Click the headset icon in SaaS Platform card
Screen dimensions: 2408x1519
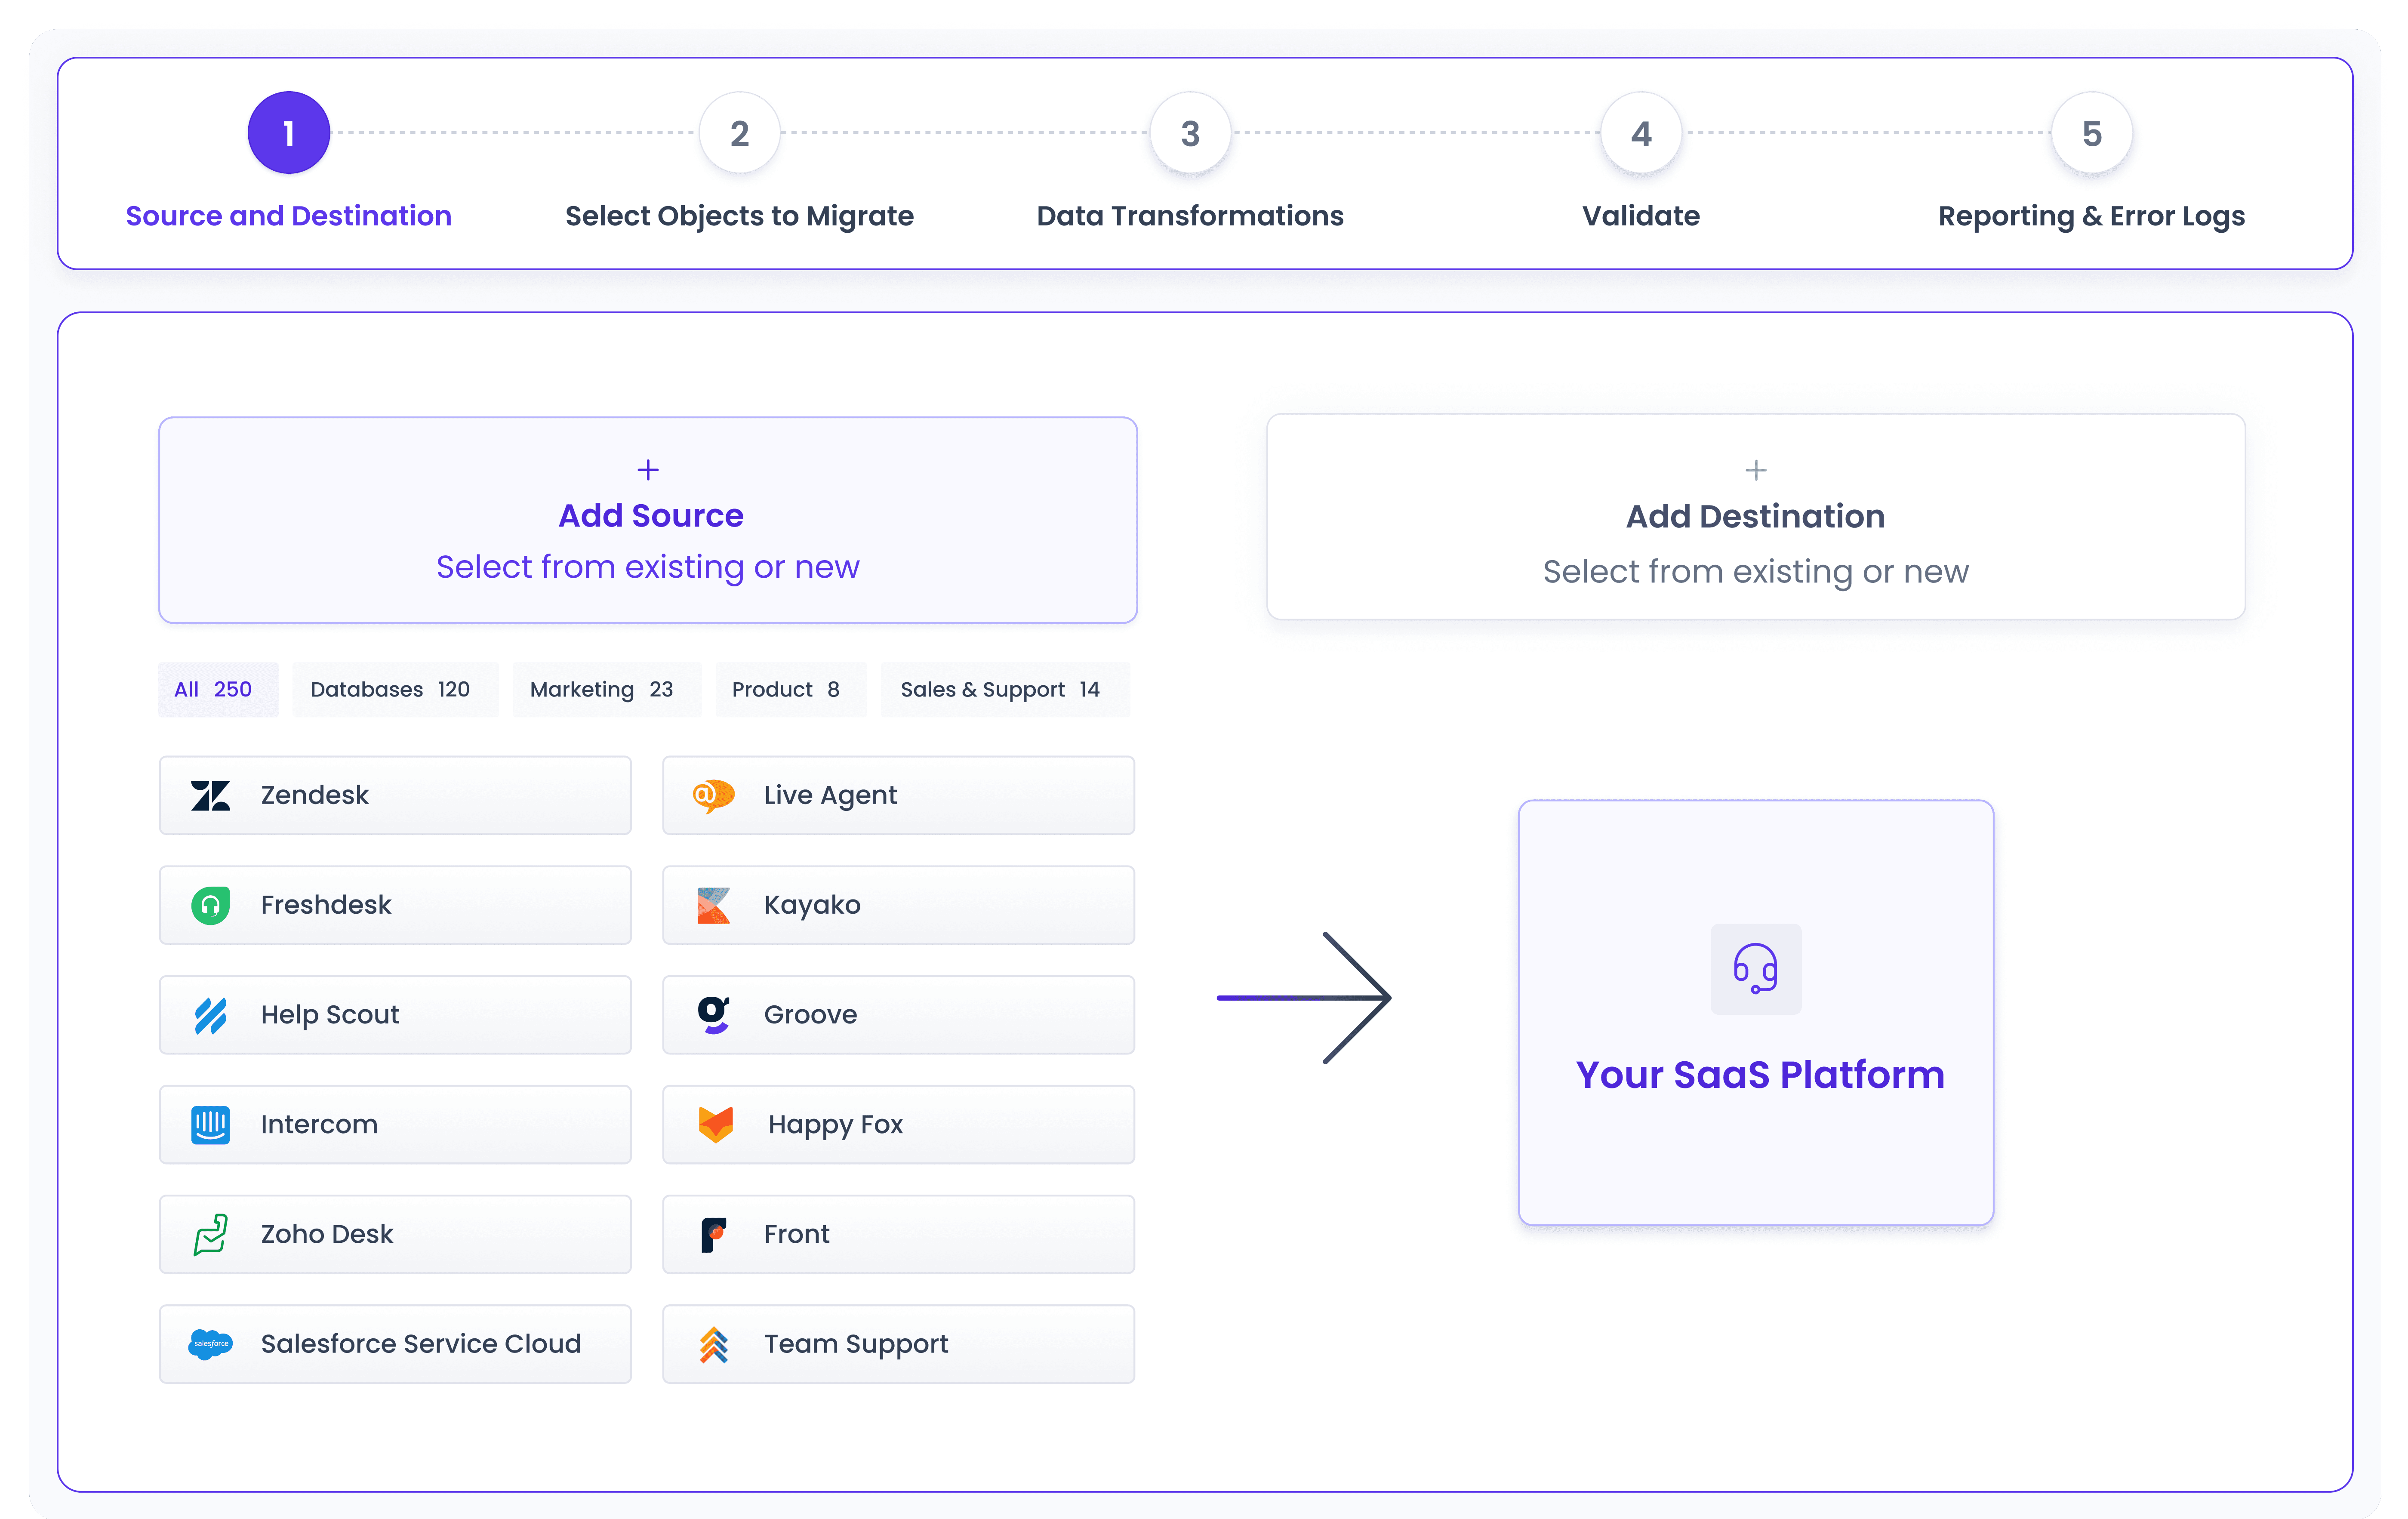1755,968
